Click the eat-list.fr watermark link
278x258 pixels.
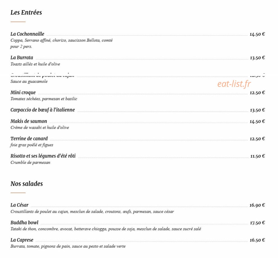coord(234,84)
